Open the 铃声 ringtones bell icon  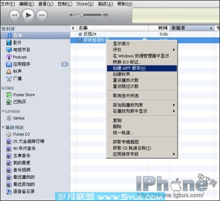9,71
